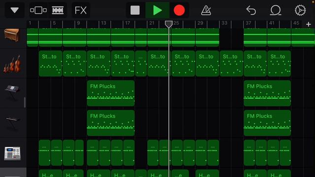Open the track controls view button

tap(38, 10)
